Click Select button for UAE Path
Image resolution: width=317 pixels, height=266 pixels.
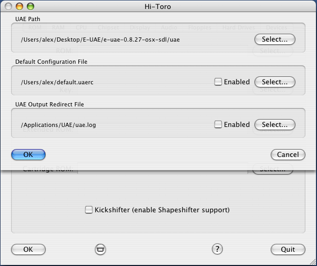275,40
